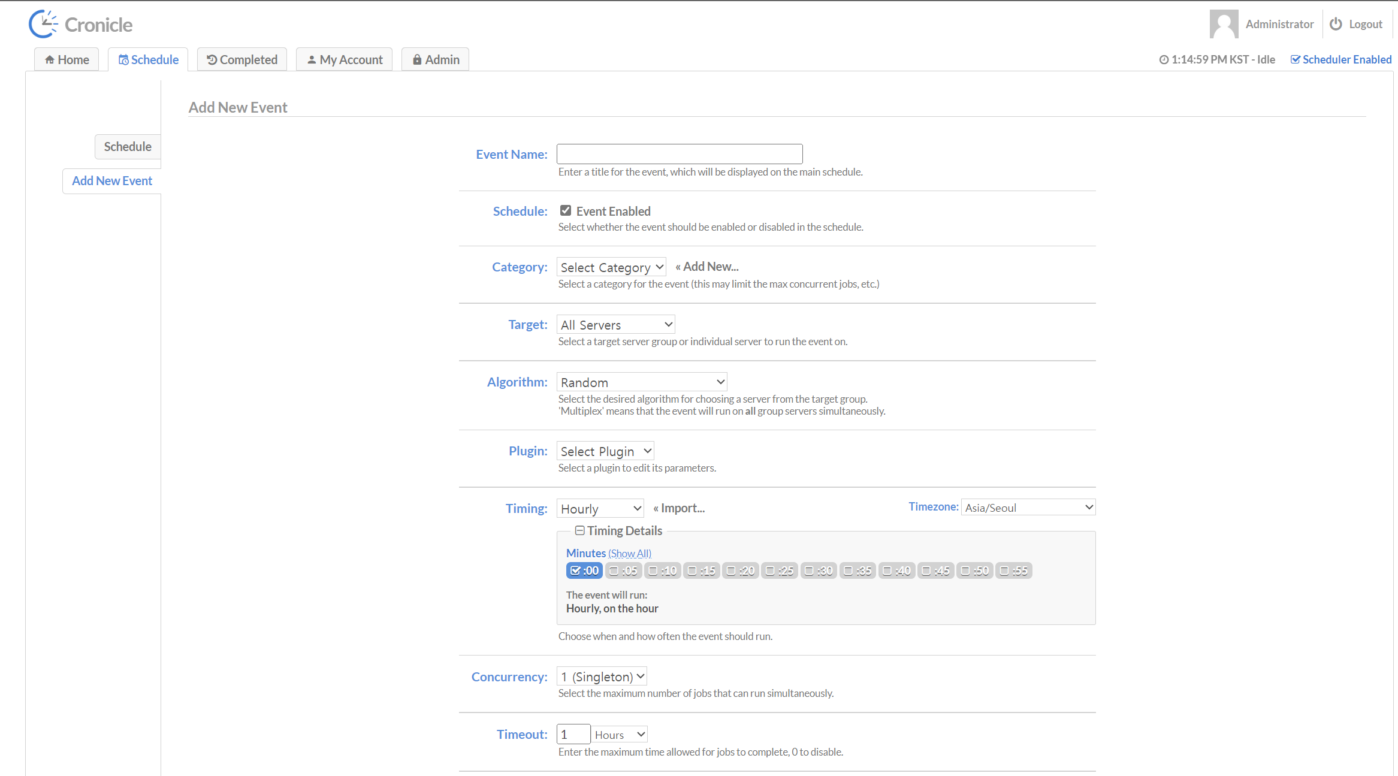Screen dimensions: 1398x776
Task: Click the Cronicle clock logo icon
Action: point(43,24)
